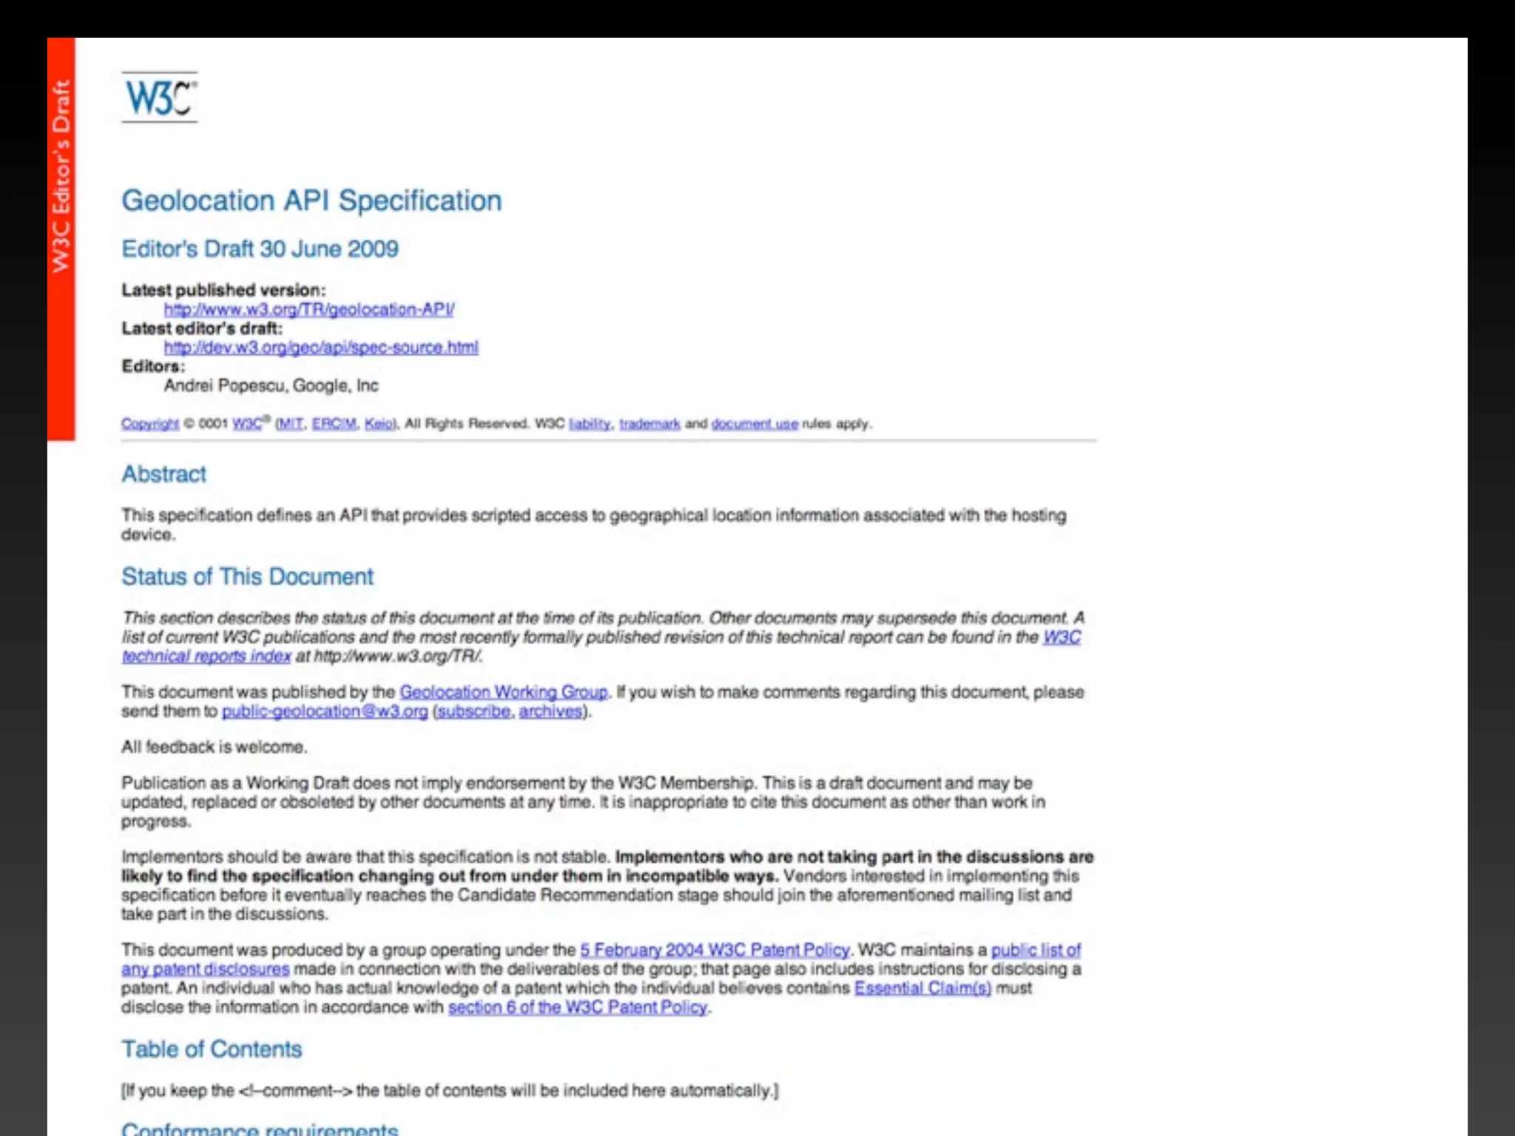Screen dimensions: 1515x1136
Task: Open the Geolocation Working Group link
Action: tap(503, 692)
